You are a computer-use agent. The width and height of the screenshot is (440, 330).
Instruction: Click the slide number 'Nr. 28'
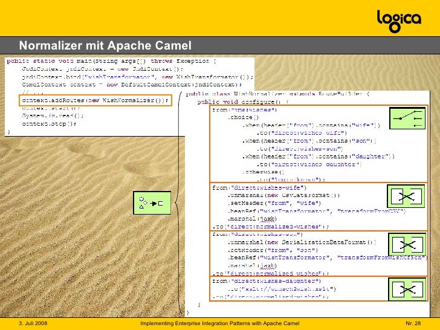[413, 323]
